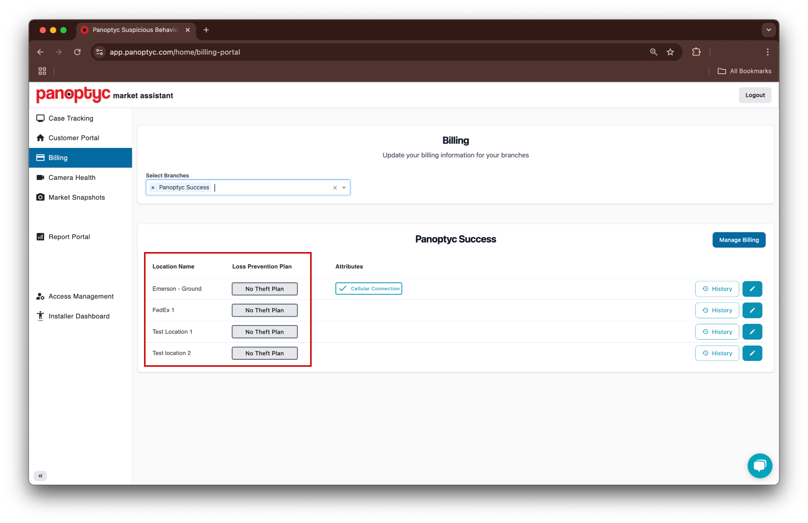This screenshot has width=808, height=523.
Task: Open Market Snapshots
Action: click(77, 197)
